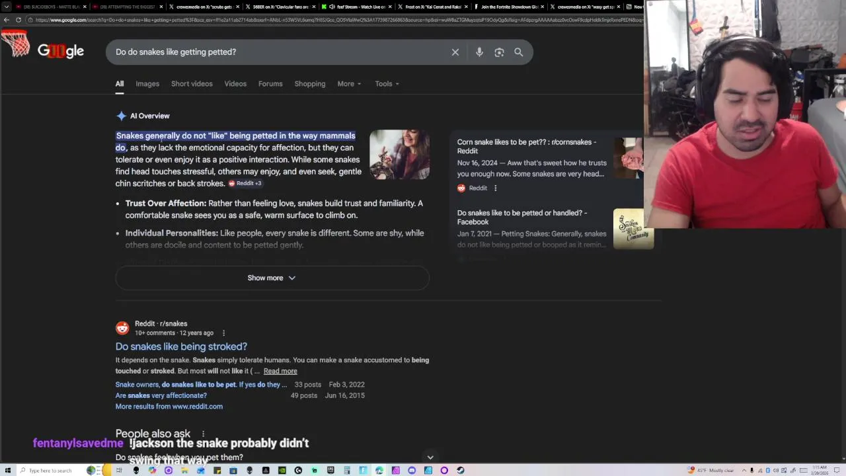This screenshot has height=476, width=846.
Task: Switch to the Videos tab
Action: point(235,84)
